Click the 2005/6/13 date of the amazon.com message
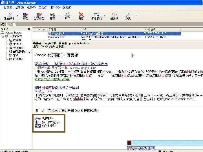 coord(155,37)
